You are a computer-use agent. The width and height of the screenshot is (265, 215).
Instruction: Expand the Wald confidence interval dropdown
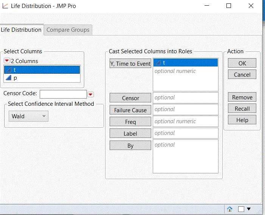click(x=28, y=116)
